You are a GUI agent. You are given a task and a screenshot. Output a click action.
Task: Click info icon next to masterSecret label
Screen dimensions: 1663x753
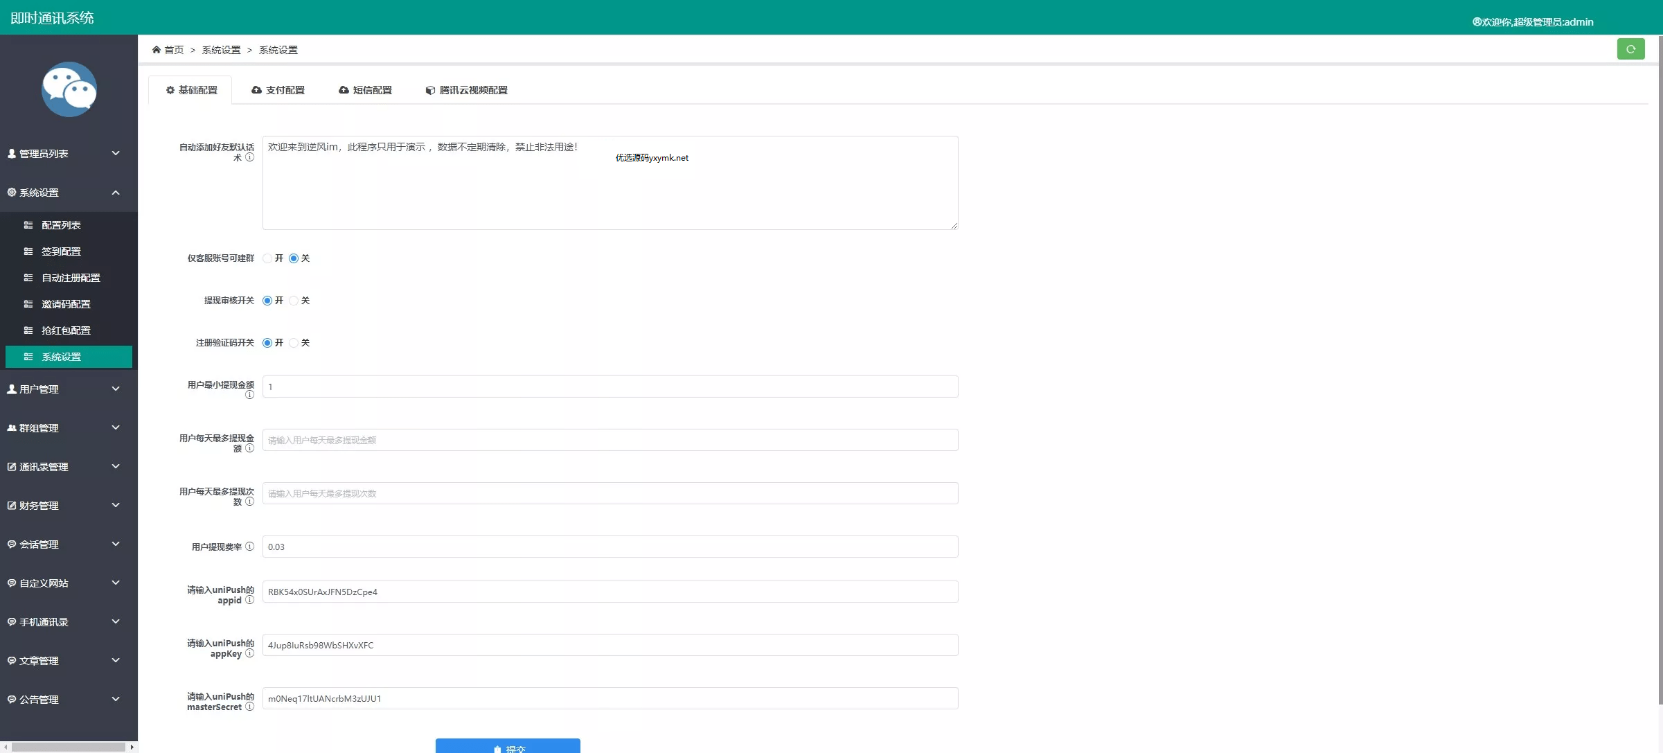pyautogui.click(x=250, y=707)
